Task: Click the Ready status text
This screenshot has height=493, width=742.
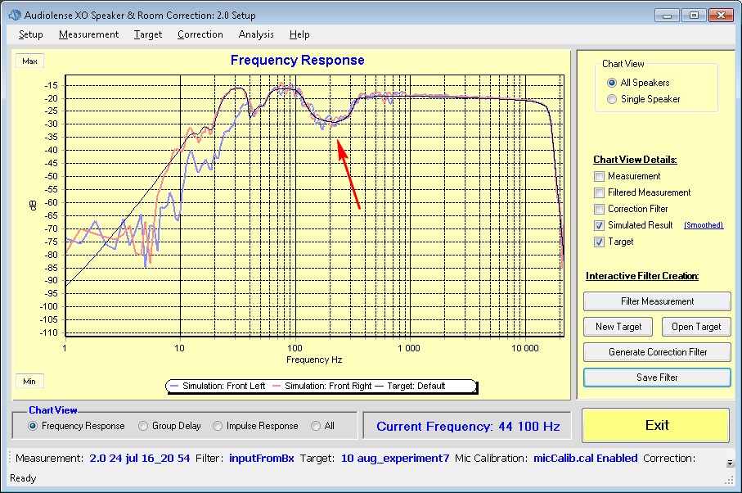Action: click(23, 478)
